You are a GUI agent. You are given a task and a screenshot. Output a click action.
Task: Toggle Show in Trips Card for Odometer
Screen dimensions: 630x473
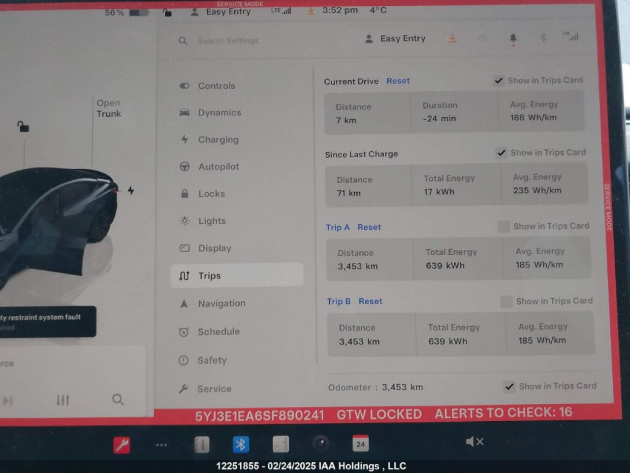click(509, 386)
